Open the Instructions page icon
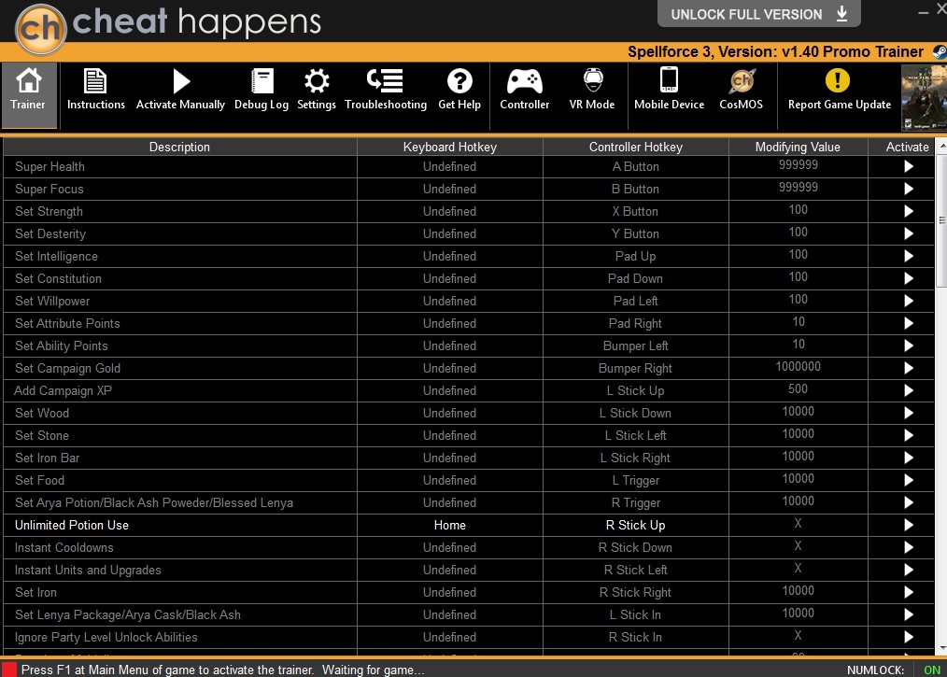 pyautogui.click(x=95, y=81)
